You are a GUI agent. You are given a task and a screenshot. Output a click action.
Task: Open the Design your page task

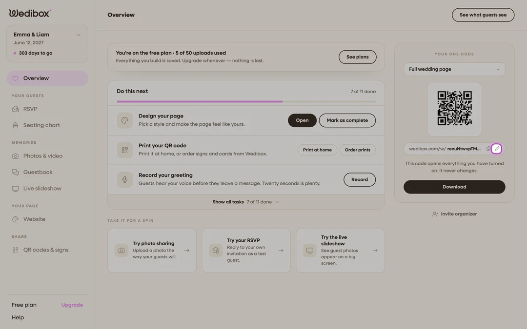click(302, 120)
